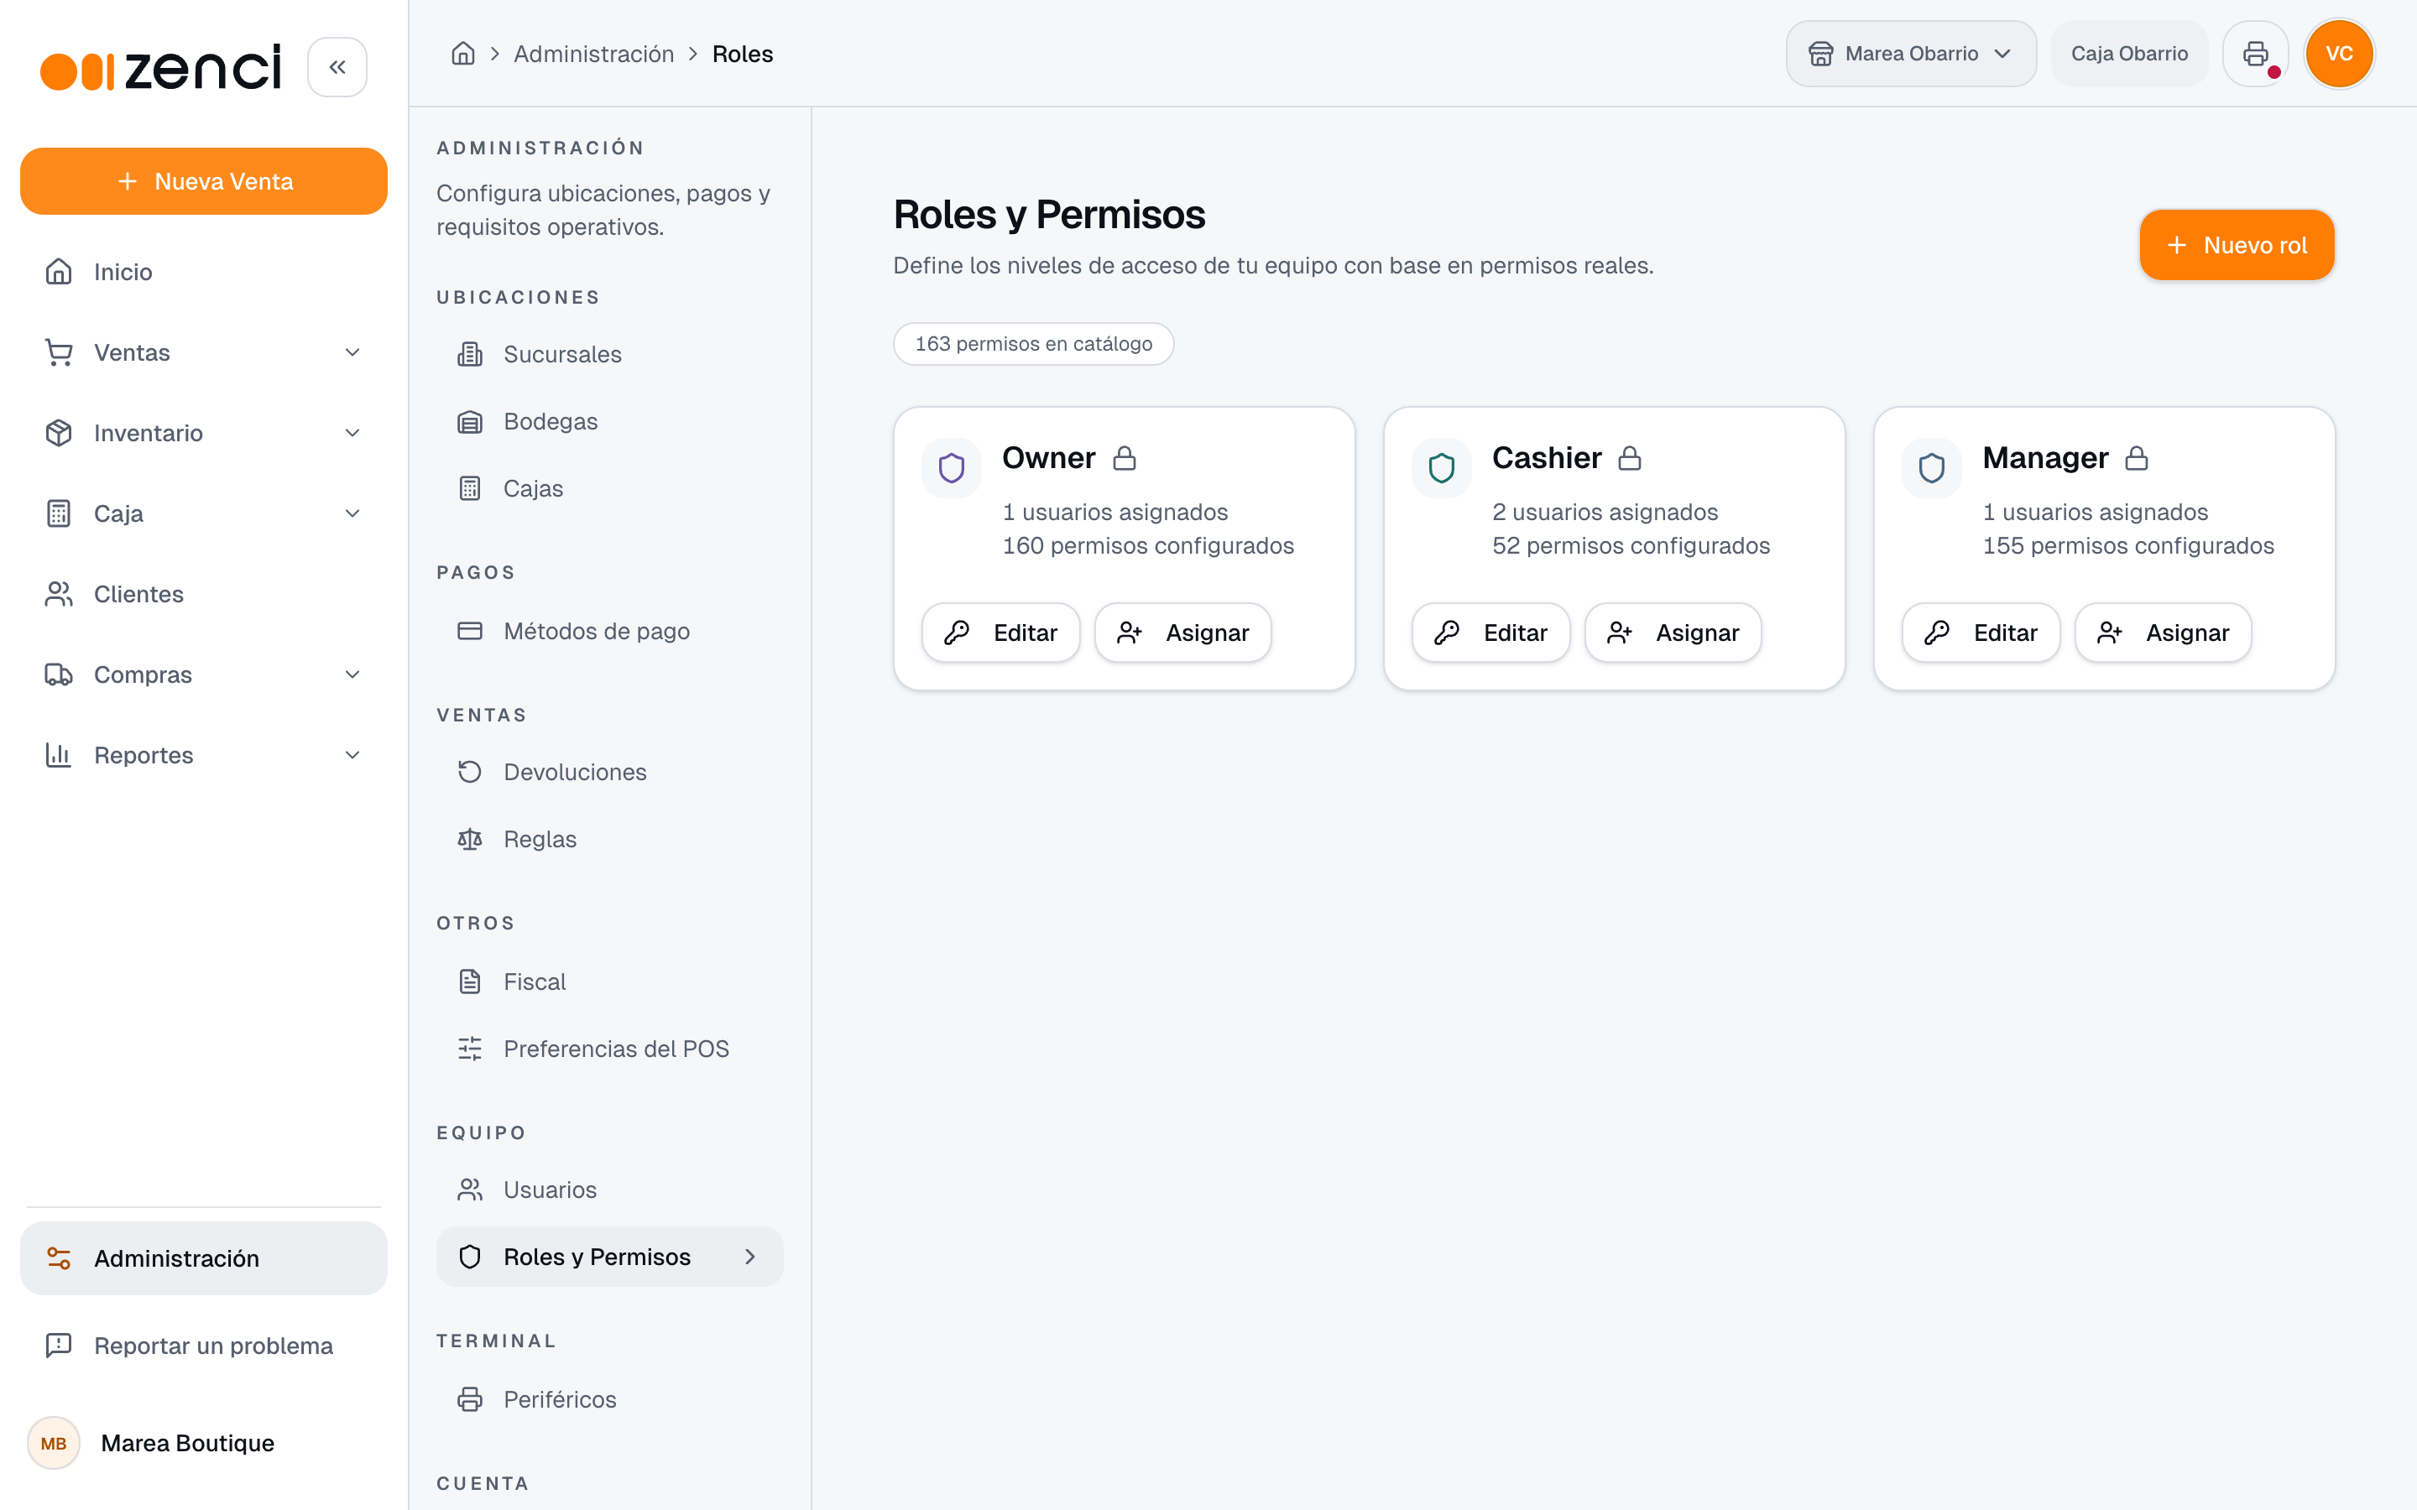Expand the Reportes menu chevron
Image resolution: width=2417 pixels, height=1510 pixels.
[352, 755]
